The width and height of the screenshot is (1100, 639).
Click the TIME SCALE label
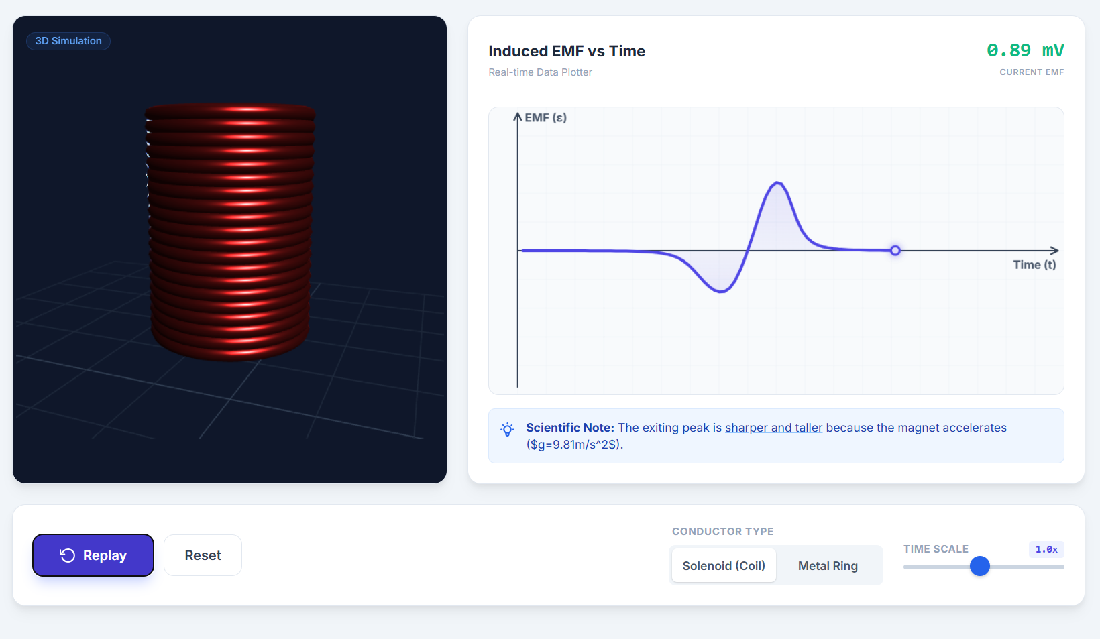pyautogui.click(x=936, y=549)
